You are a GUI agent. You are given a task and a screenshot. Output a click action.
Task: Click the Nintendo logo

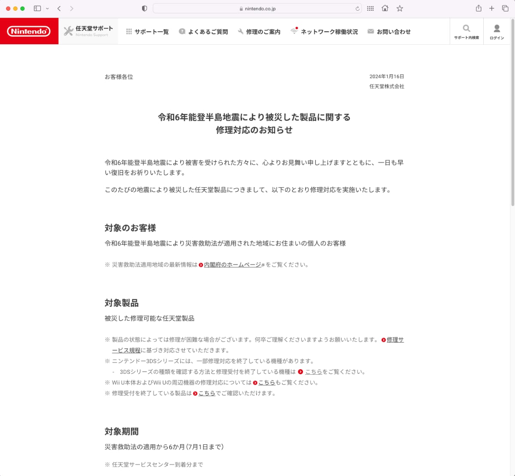coord(29,31)
